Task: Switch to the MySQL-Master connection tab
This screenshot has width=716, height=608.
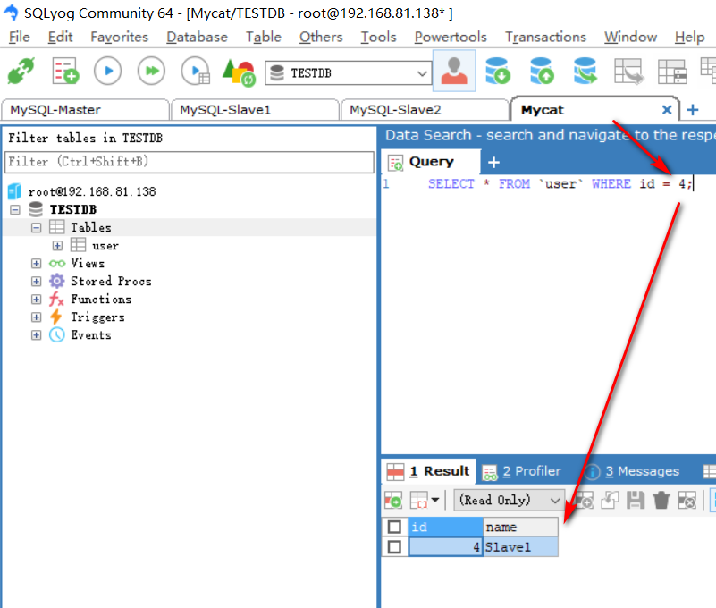Action: tap(85, 110)
